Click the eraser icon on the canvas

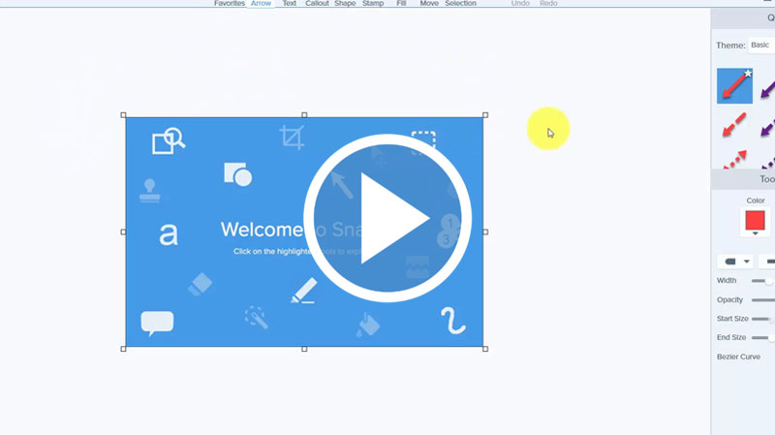(x=200, y=284)
